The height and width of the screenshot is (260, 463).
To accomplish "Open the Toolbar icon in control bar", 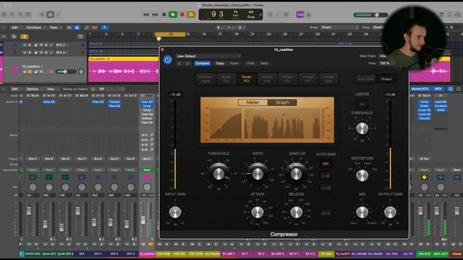I will point(28,14).
